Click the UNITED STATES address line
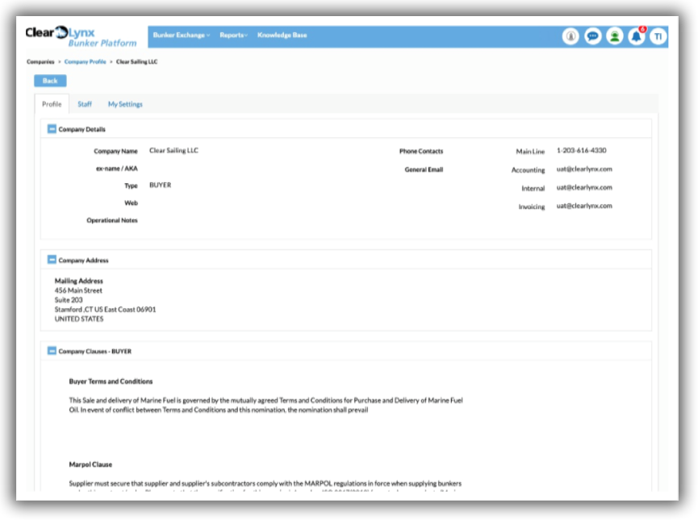Image resolution: width=698 pixels, height=520 pixels. point(79,319)
